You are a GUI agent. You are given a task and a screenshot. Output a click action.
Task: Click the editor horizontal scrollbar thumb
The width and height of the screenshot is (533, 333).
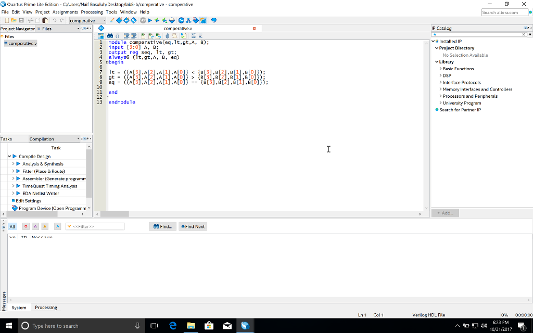pos(115,214)
